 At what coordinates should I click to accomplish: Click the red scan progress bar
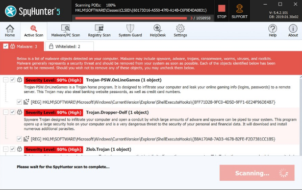click(131, 18)
